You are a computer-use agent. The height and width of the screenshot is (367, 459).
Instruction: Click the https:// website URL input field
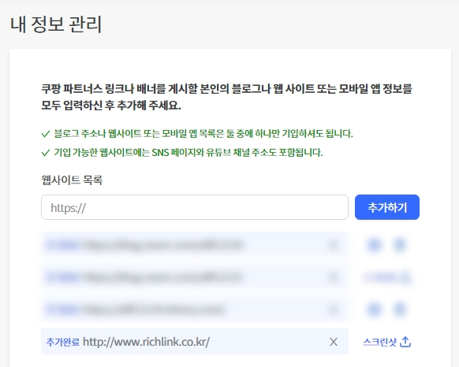[195, 207]
